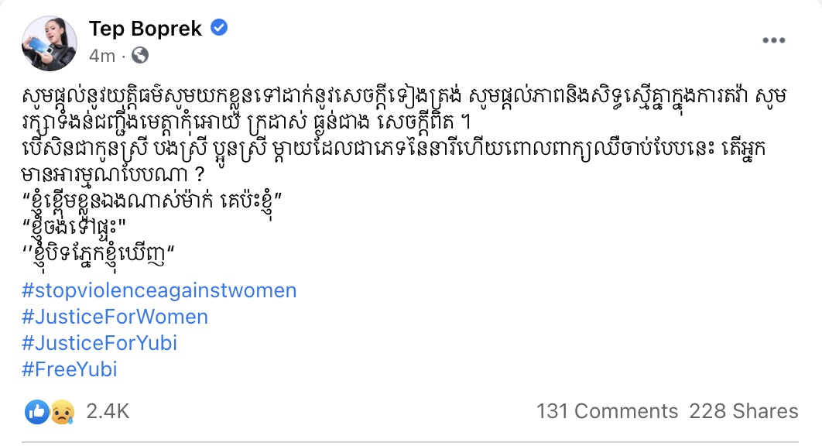Image resolution: width=822 pixels, height=446 pixels.
Task: Visit the #FreeYubi hashtag page
Action: coord(70,369)
